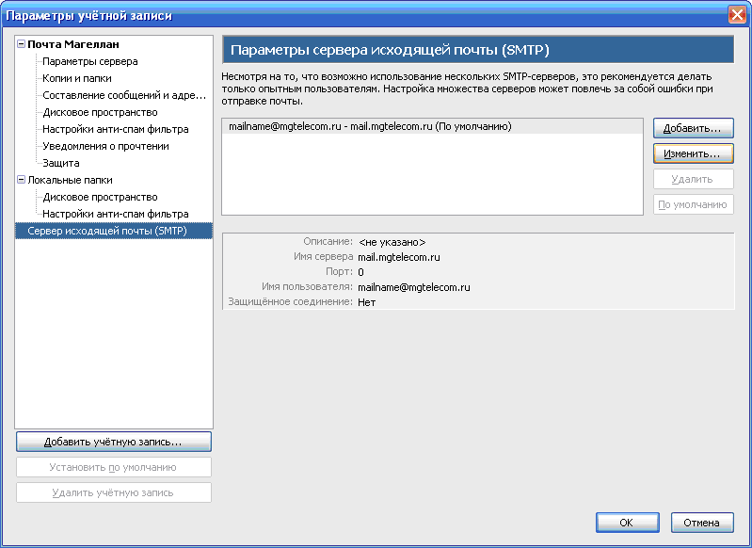The width and height of the screenshot is (752, 548).
Task: Select Дисковое пространство under Почта Магеллан
Action: [x=100, y=112]
